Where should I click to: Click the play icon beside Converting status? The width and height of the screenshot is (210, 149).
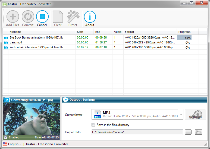[x=7, y=100]
